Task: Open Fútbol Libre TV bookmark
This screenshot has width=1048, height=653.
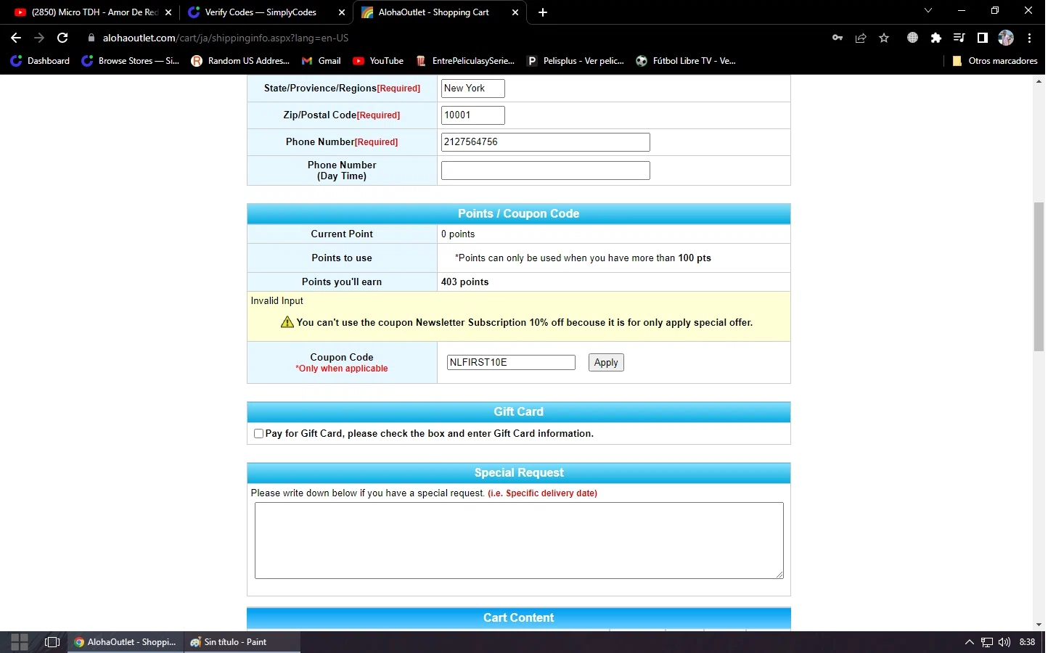Action: tap(686, 61)
